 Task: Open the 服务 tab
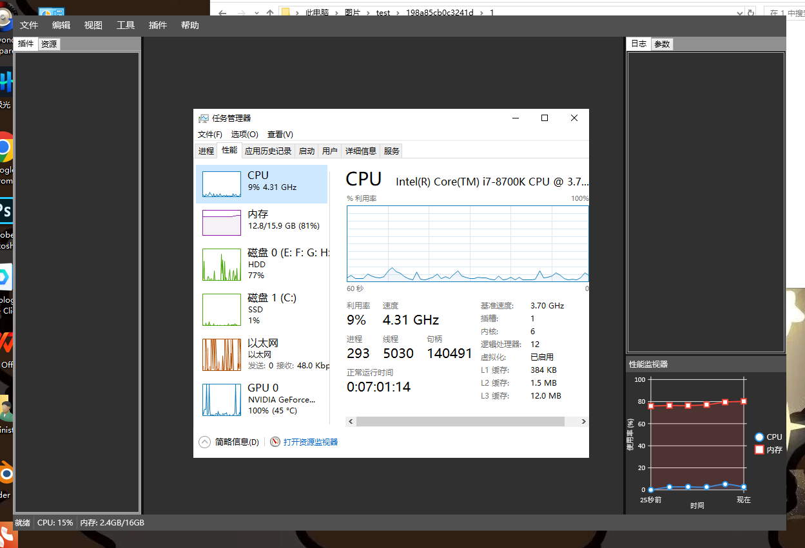(392, 151)
